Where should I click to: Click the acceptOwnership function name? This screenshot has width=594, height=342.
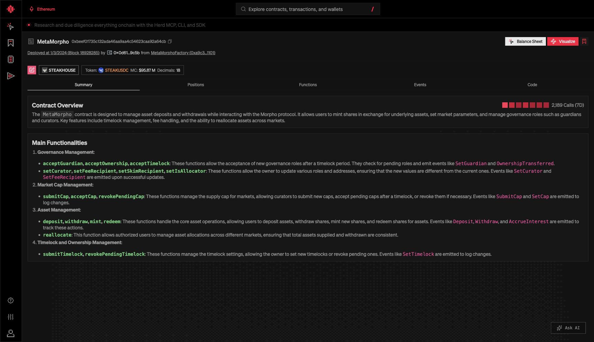coord(106,163)
